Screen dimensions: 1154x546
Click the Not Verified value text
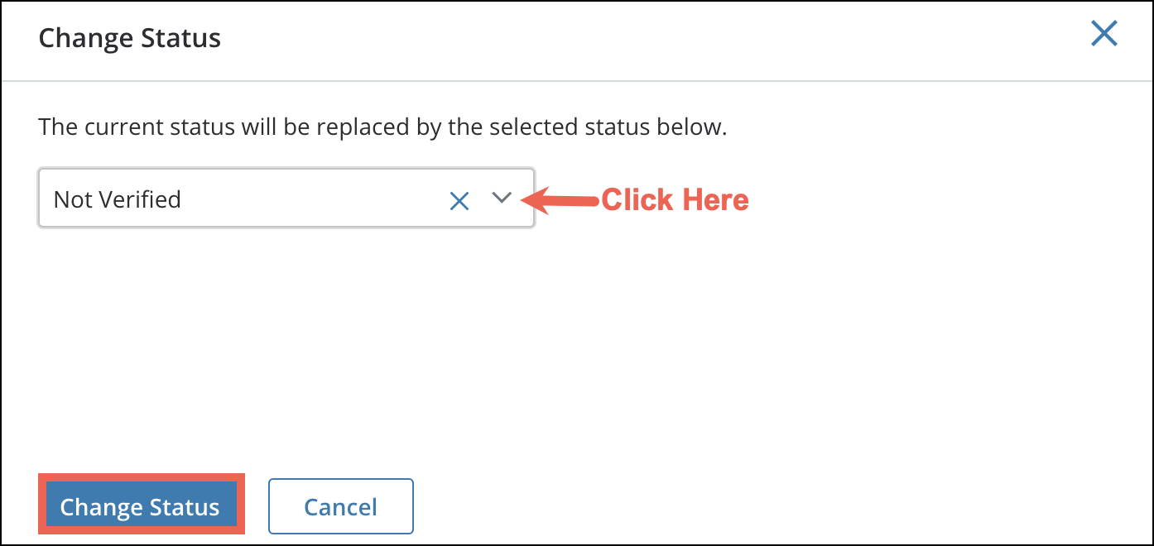[x=117, y=199]
